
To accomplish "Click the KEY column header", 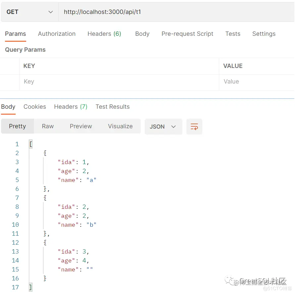I will point(29,66).
